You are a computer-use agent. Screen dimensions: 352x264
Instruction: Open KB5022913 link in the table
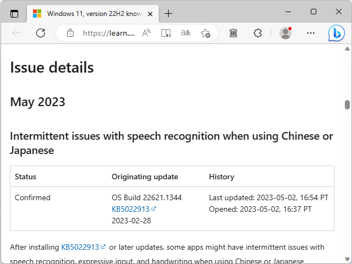click(134, 209)
